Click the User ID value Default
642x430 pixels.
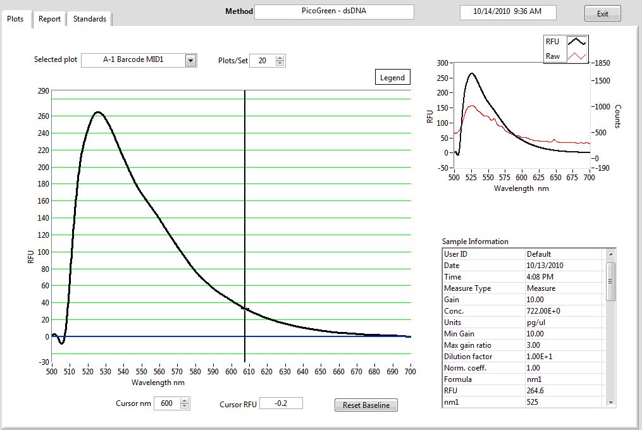point(539,254)
